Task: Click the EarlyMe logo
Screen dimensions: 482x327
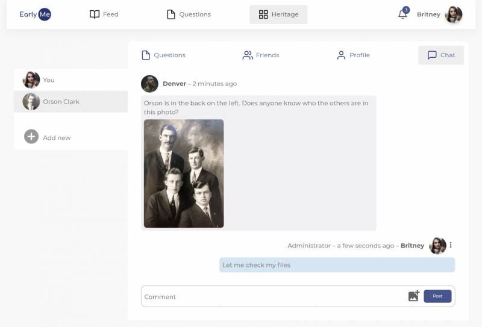Action: pos(35,14)
